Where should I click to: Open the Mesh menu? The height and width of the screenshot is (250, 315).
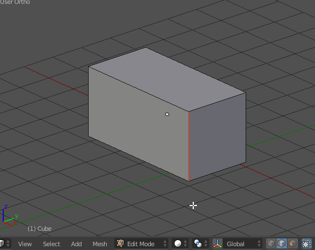click(100, 244)
